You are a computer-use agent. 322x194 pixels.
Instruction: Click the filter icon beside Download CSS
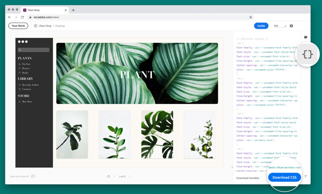click(306, 176)
